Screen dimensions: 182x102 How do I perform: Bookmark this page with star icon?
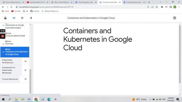coord(157,7)
